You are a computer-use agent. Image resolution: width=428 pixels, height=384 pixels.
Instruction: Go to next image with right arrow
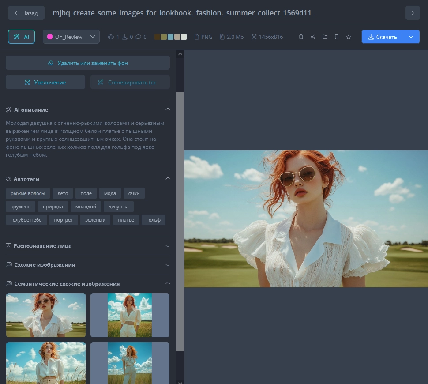(x=412, y=13)
